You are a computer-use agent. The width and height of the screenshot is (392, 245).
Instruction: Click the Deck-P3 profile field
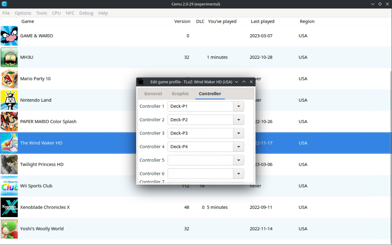(x=200, y=134)
